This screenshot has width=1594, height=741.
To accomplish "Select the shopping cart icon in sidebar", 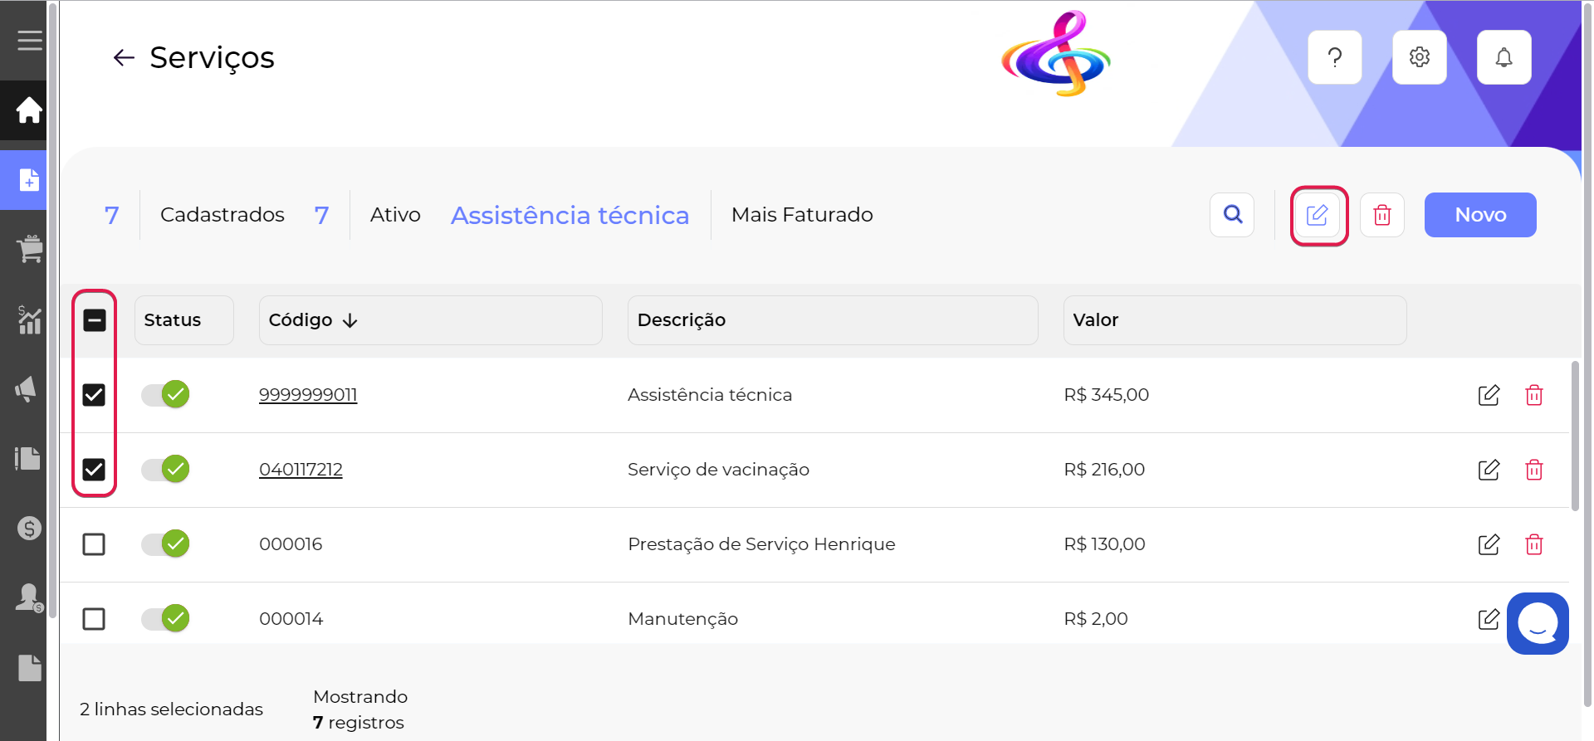I will click(x=27, y=249).
